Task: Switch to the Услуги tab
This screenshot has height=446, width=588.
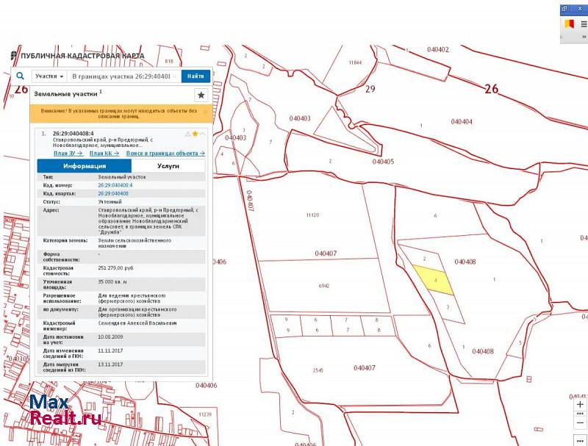Action: (168, 166)
